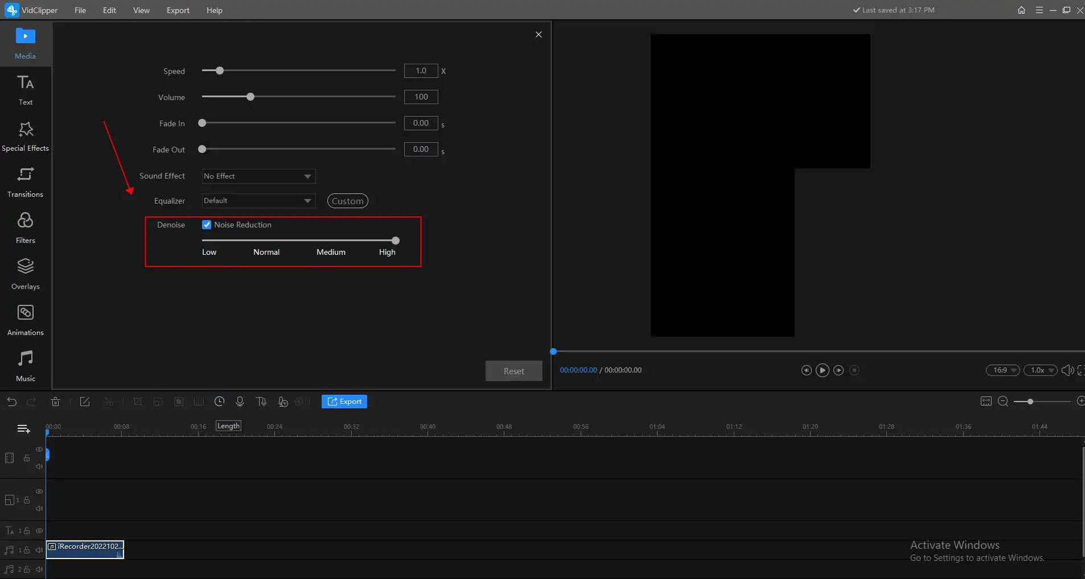Screen dimensions: 1085x579
Task: Open the Sound Effect dropdown showing No Effect
Action: coord(258,176)
